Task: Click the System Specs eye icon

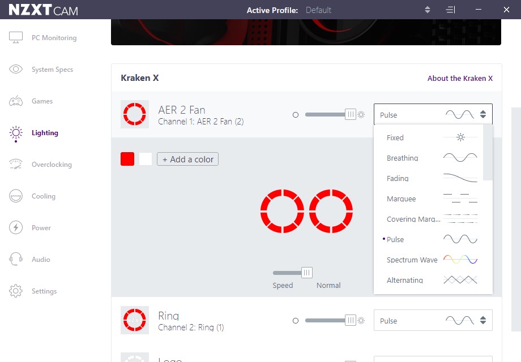Action: tap(16, 69)
